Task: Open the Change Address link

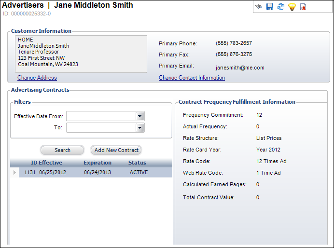Action: [37, 78]
